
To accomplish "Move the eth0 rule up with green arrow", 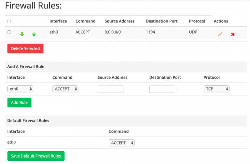I will coord(34,34).
